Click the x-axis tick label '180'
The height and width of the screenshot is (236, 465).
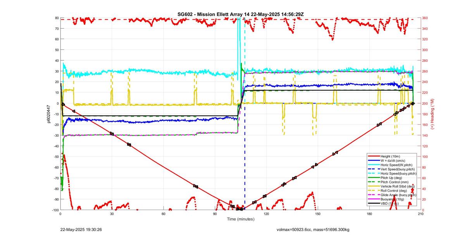369,213
